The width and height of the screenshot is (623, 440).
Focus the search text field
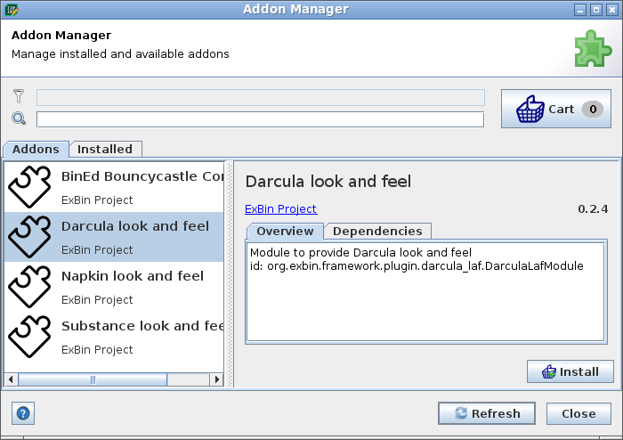pos(260,119)
